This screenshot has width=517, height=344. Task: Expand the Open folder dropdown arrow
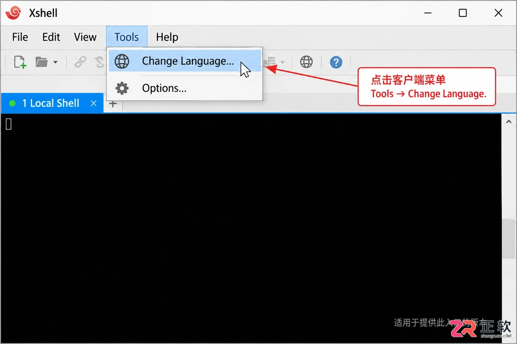pos(55,62)
